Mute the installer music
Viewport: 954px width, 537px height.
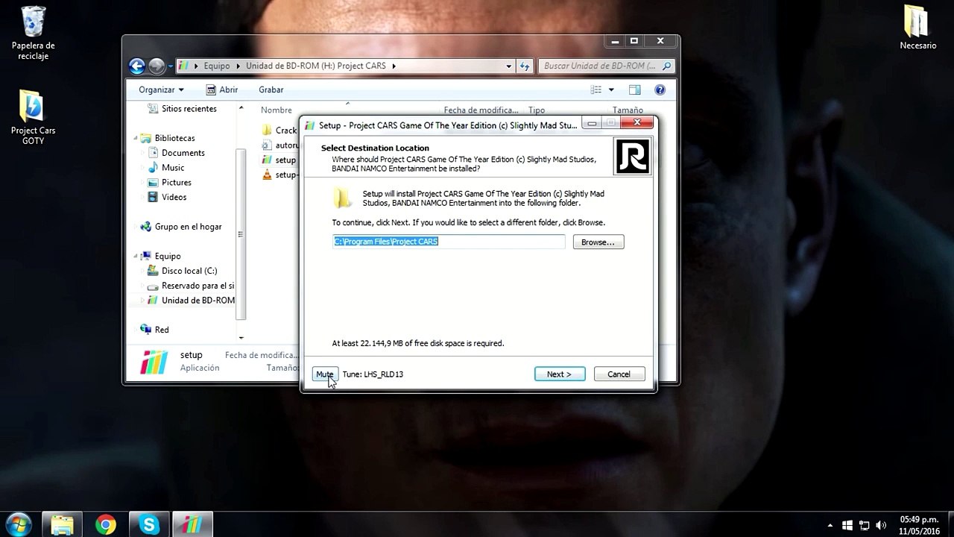(325, 374)
